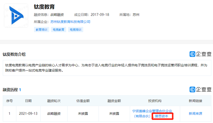The width and height of the screenshot is (213, 123).
Task: Click the 钛度教育 company logo
Action: [x=16, y=16]
